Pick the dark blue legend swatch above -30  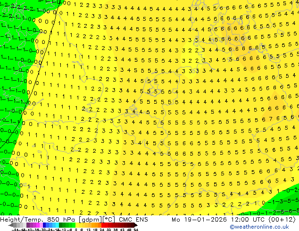44,225
